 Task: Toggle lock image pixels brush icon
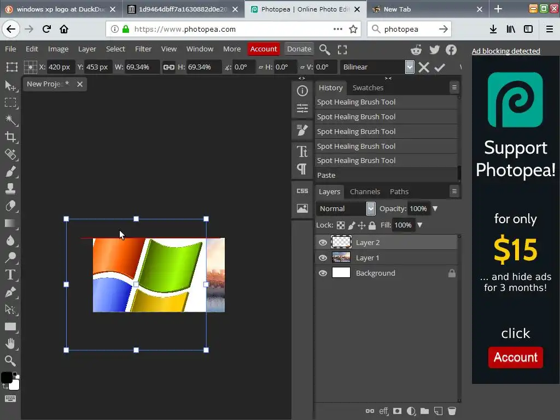[x=352, y=225]
